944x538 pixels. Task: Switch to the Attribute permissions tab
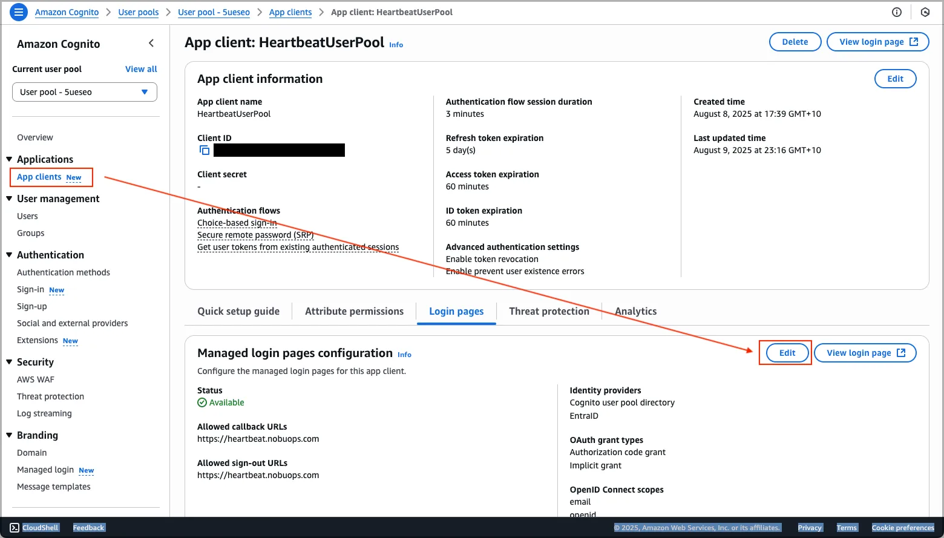click(x=354, y=311)
